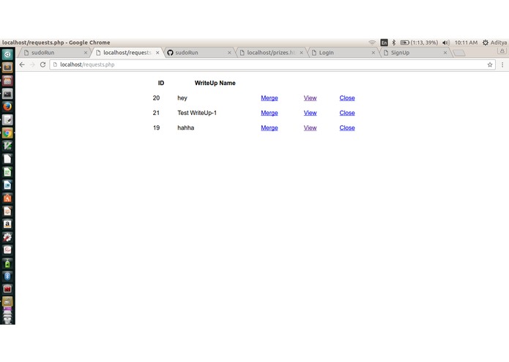The image size is (509, 362).
Task: Open Chrome's three-dot menu
Action: click(x=502, y=64)
